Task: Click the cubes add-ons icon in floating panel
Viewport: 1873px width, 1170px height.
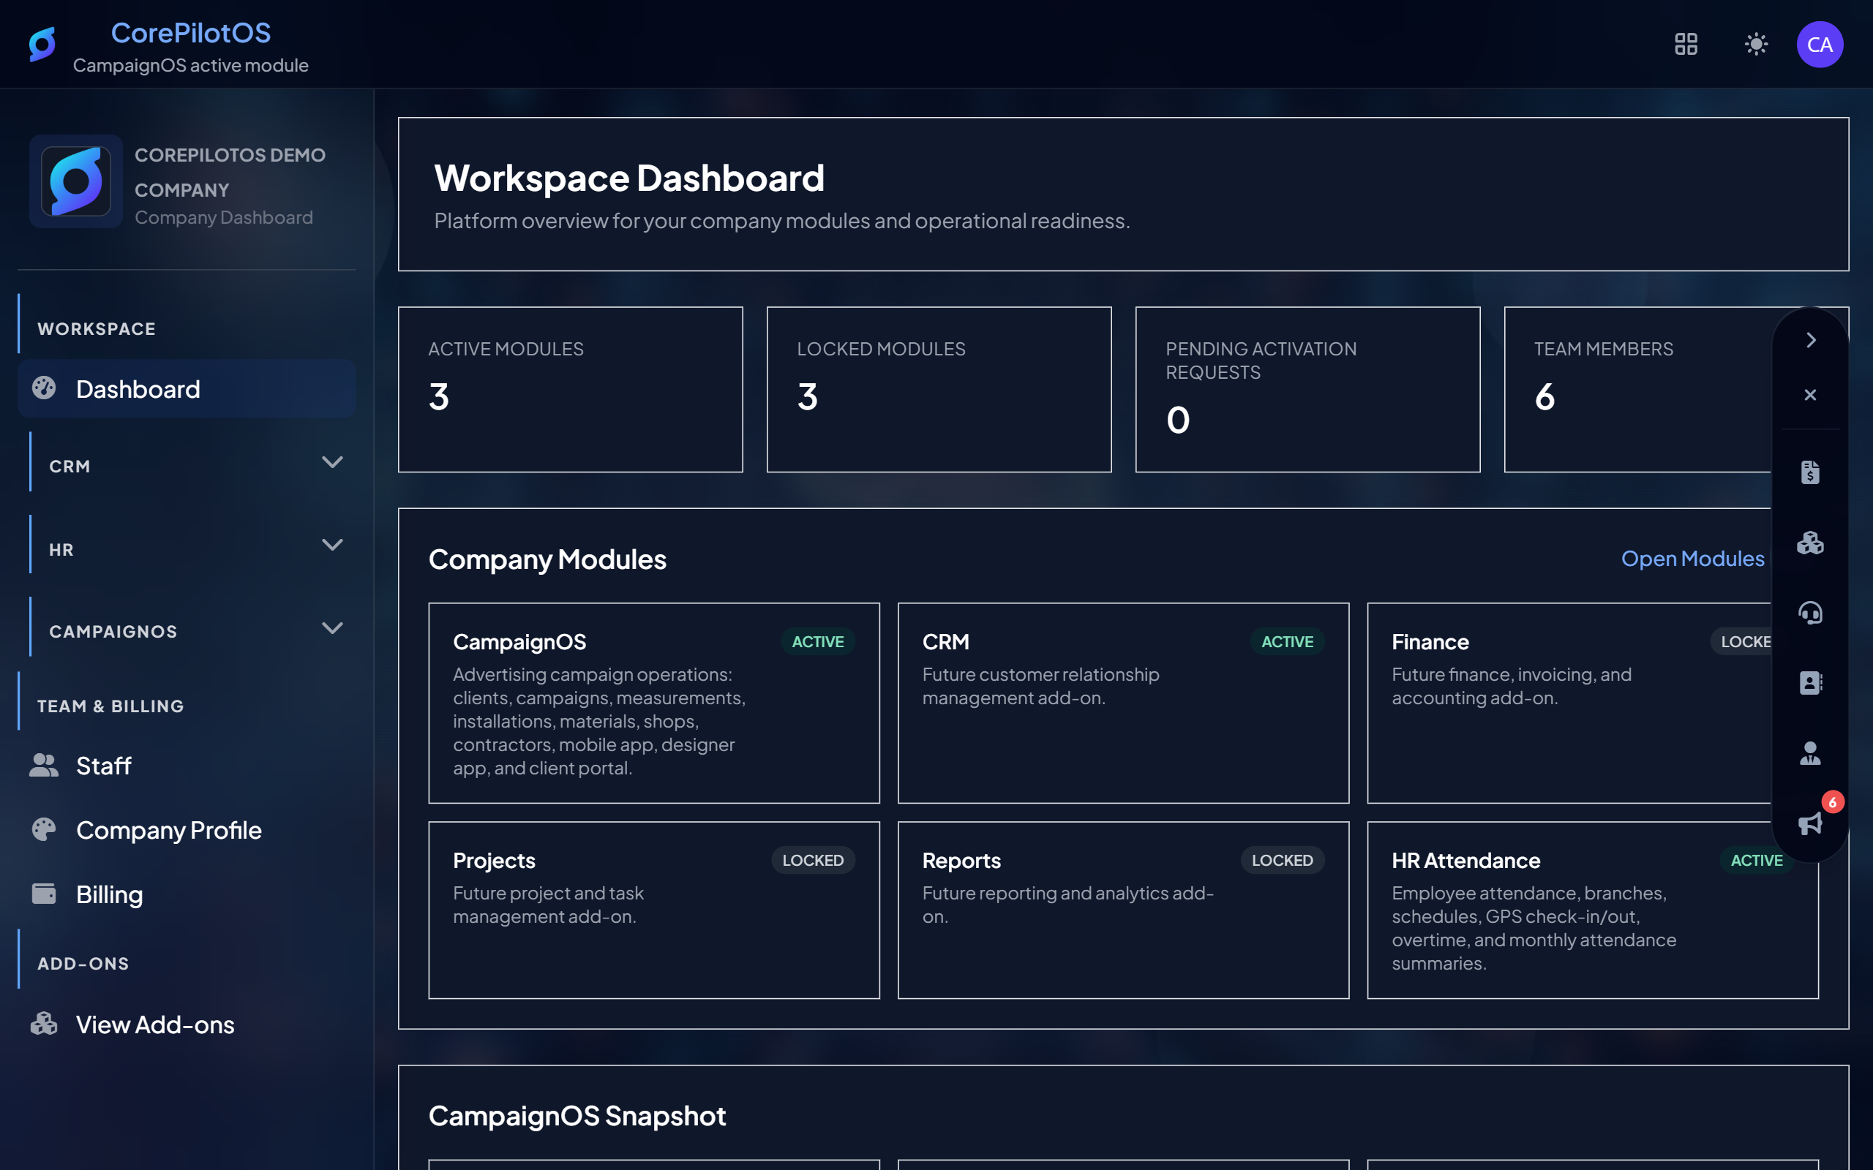Action: [x=1810, y=543]
